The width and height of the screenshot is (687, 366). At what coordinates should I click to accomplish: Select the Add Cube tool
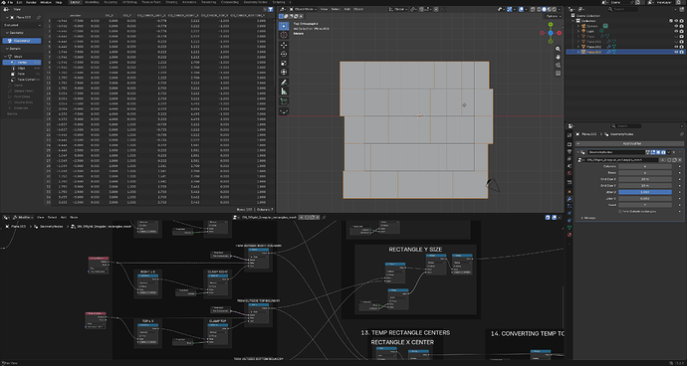(284, 101)
